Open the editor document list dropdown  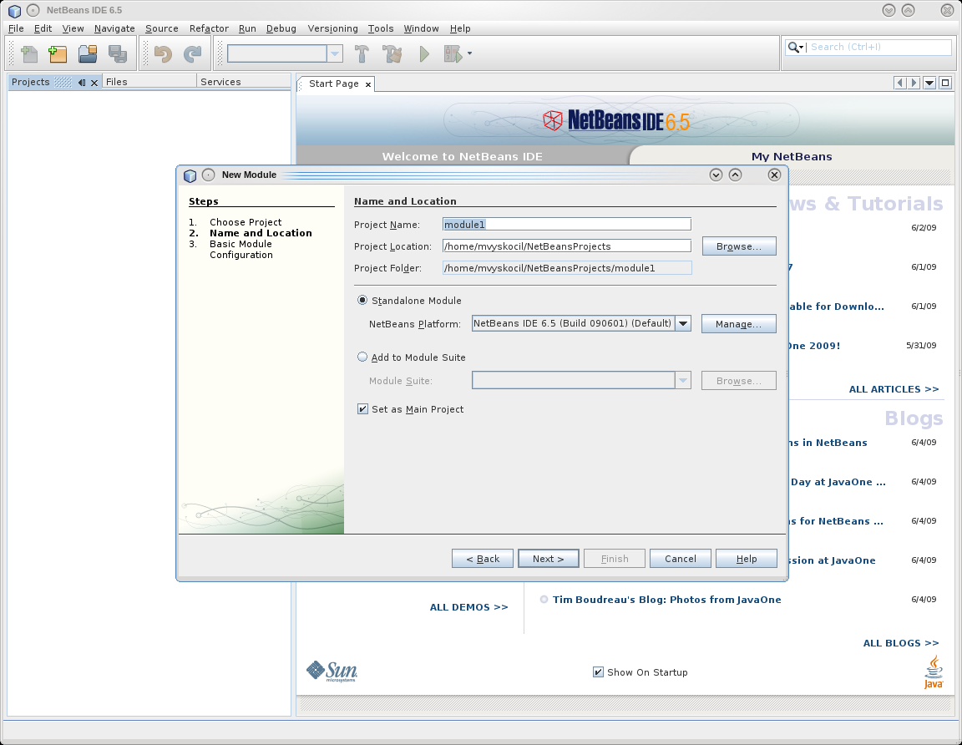(929, 83)
